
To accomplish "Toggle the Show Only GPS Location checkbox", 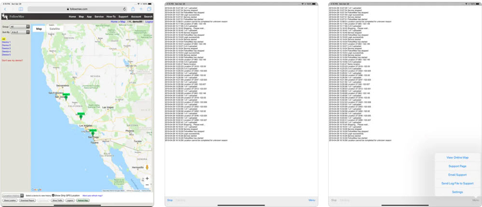I will click(53, 195).
